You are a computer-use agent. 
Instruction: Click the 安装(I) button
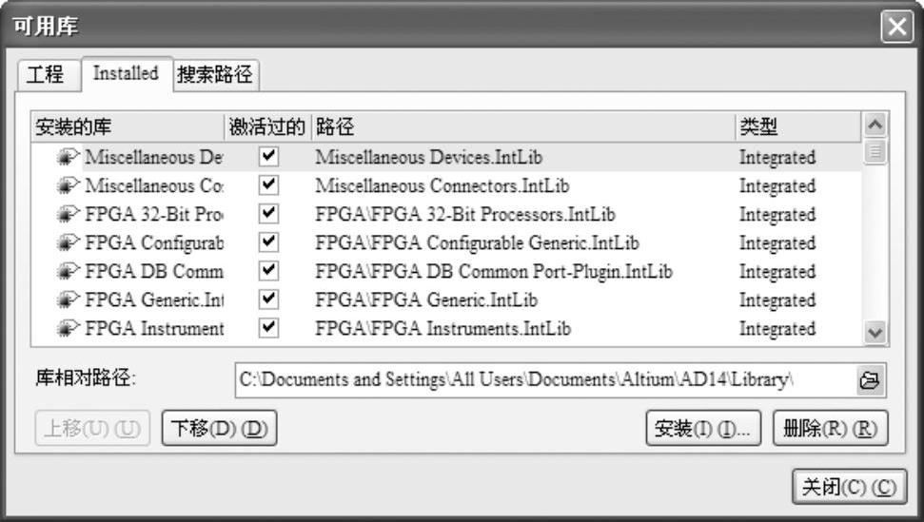703,429
